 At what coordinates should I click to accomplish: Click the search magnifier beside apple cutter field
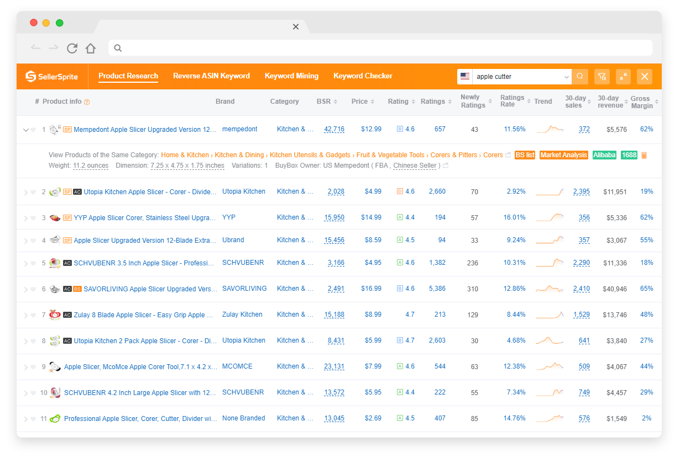tap(579, 76)
